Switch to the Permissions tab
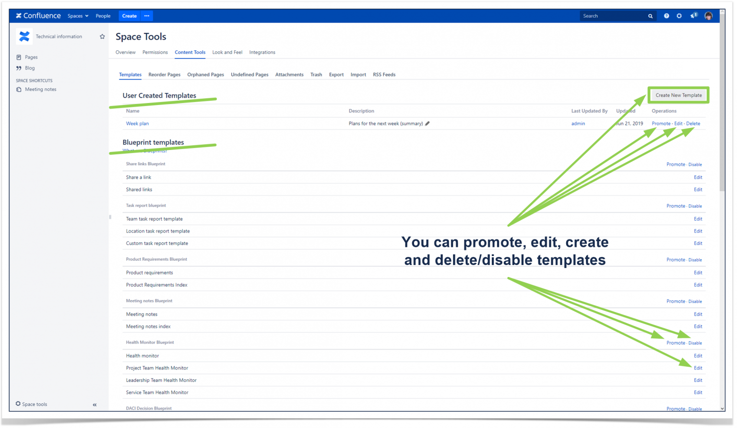The height and width of the screenshot is (428, 737). pos(155,52)
